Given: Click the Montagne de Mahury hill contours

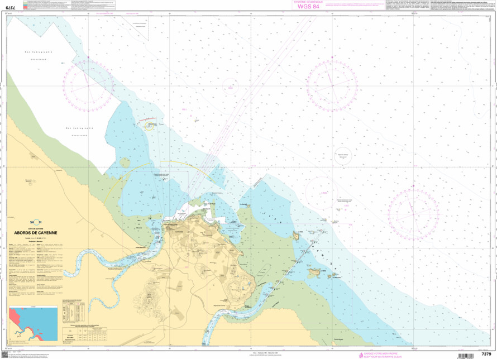Looking at the screenshot, I should pos(240,288).
